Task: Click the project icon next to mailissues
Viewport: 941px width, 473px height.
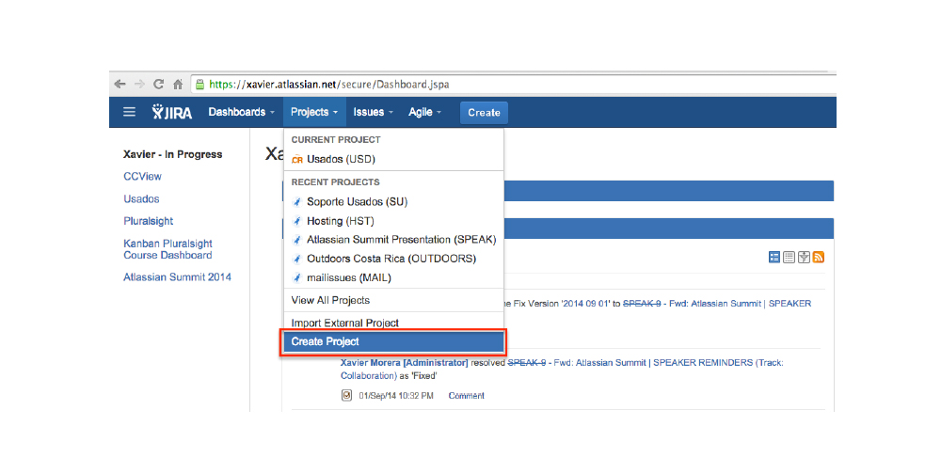Action: 297,278
